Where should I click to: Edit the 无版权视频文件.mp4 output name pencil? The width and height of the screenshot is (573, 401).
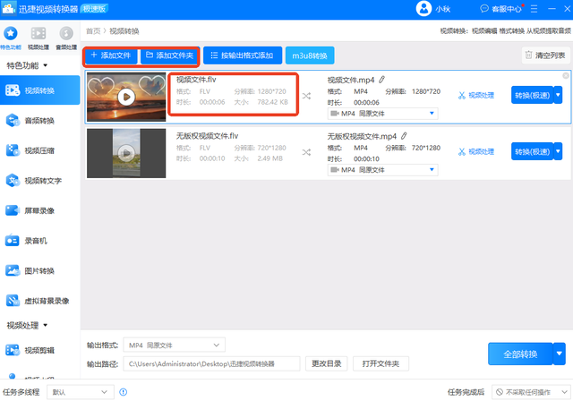tap(404, 136)
